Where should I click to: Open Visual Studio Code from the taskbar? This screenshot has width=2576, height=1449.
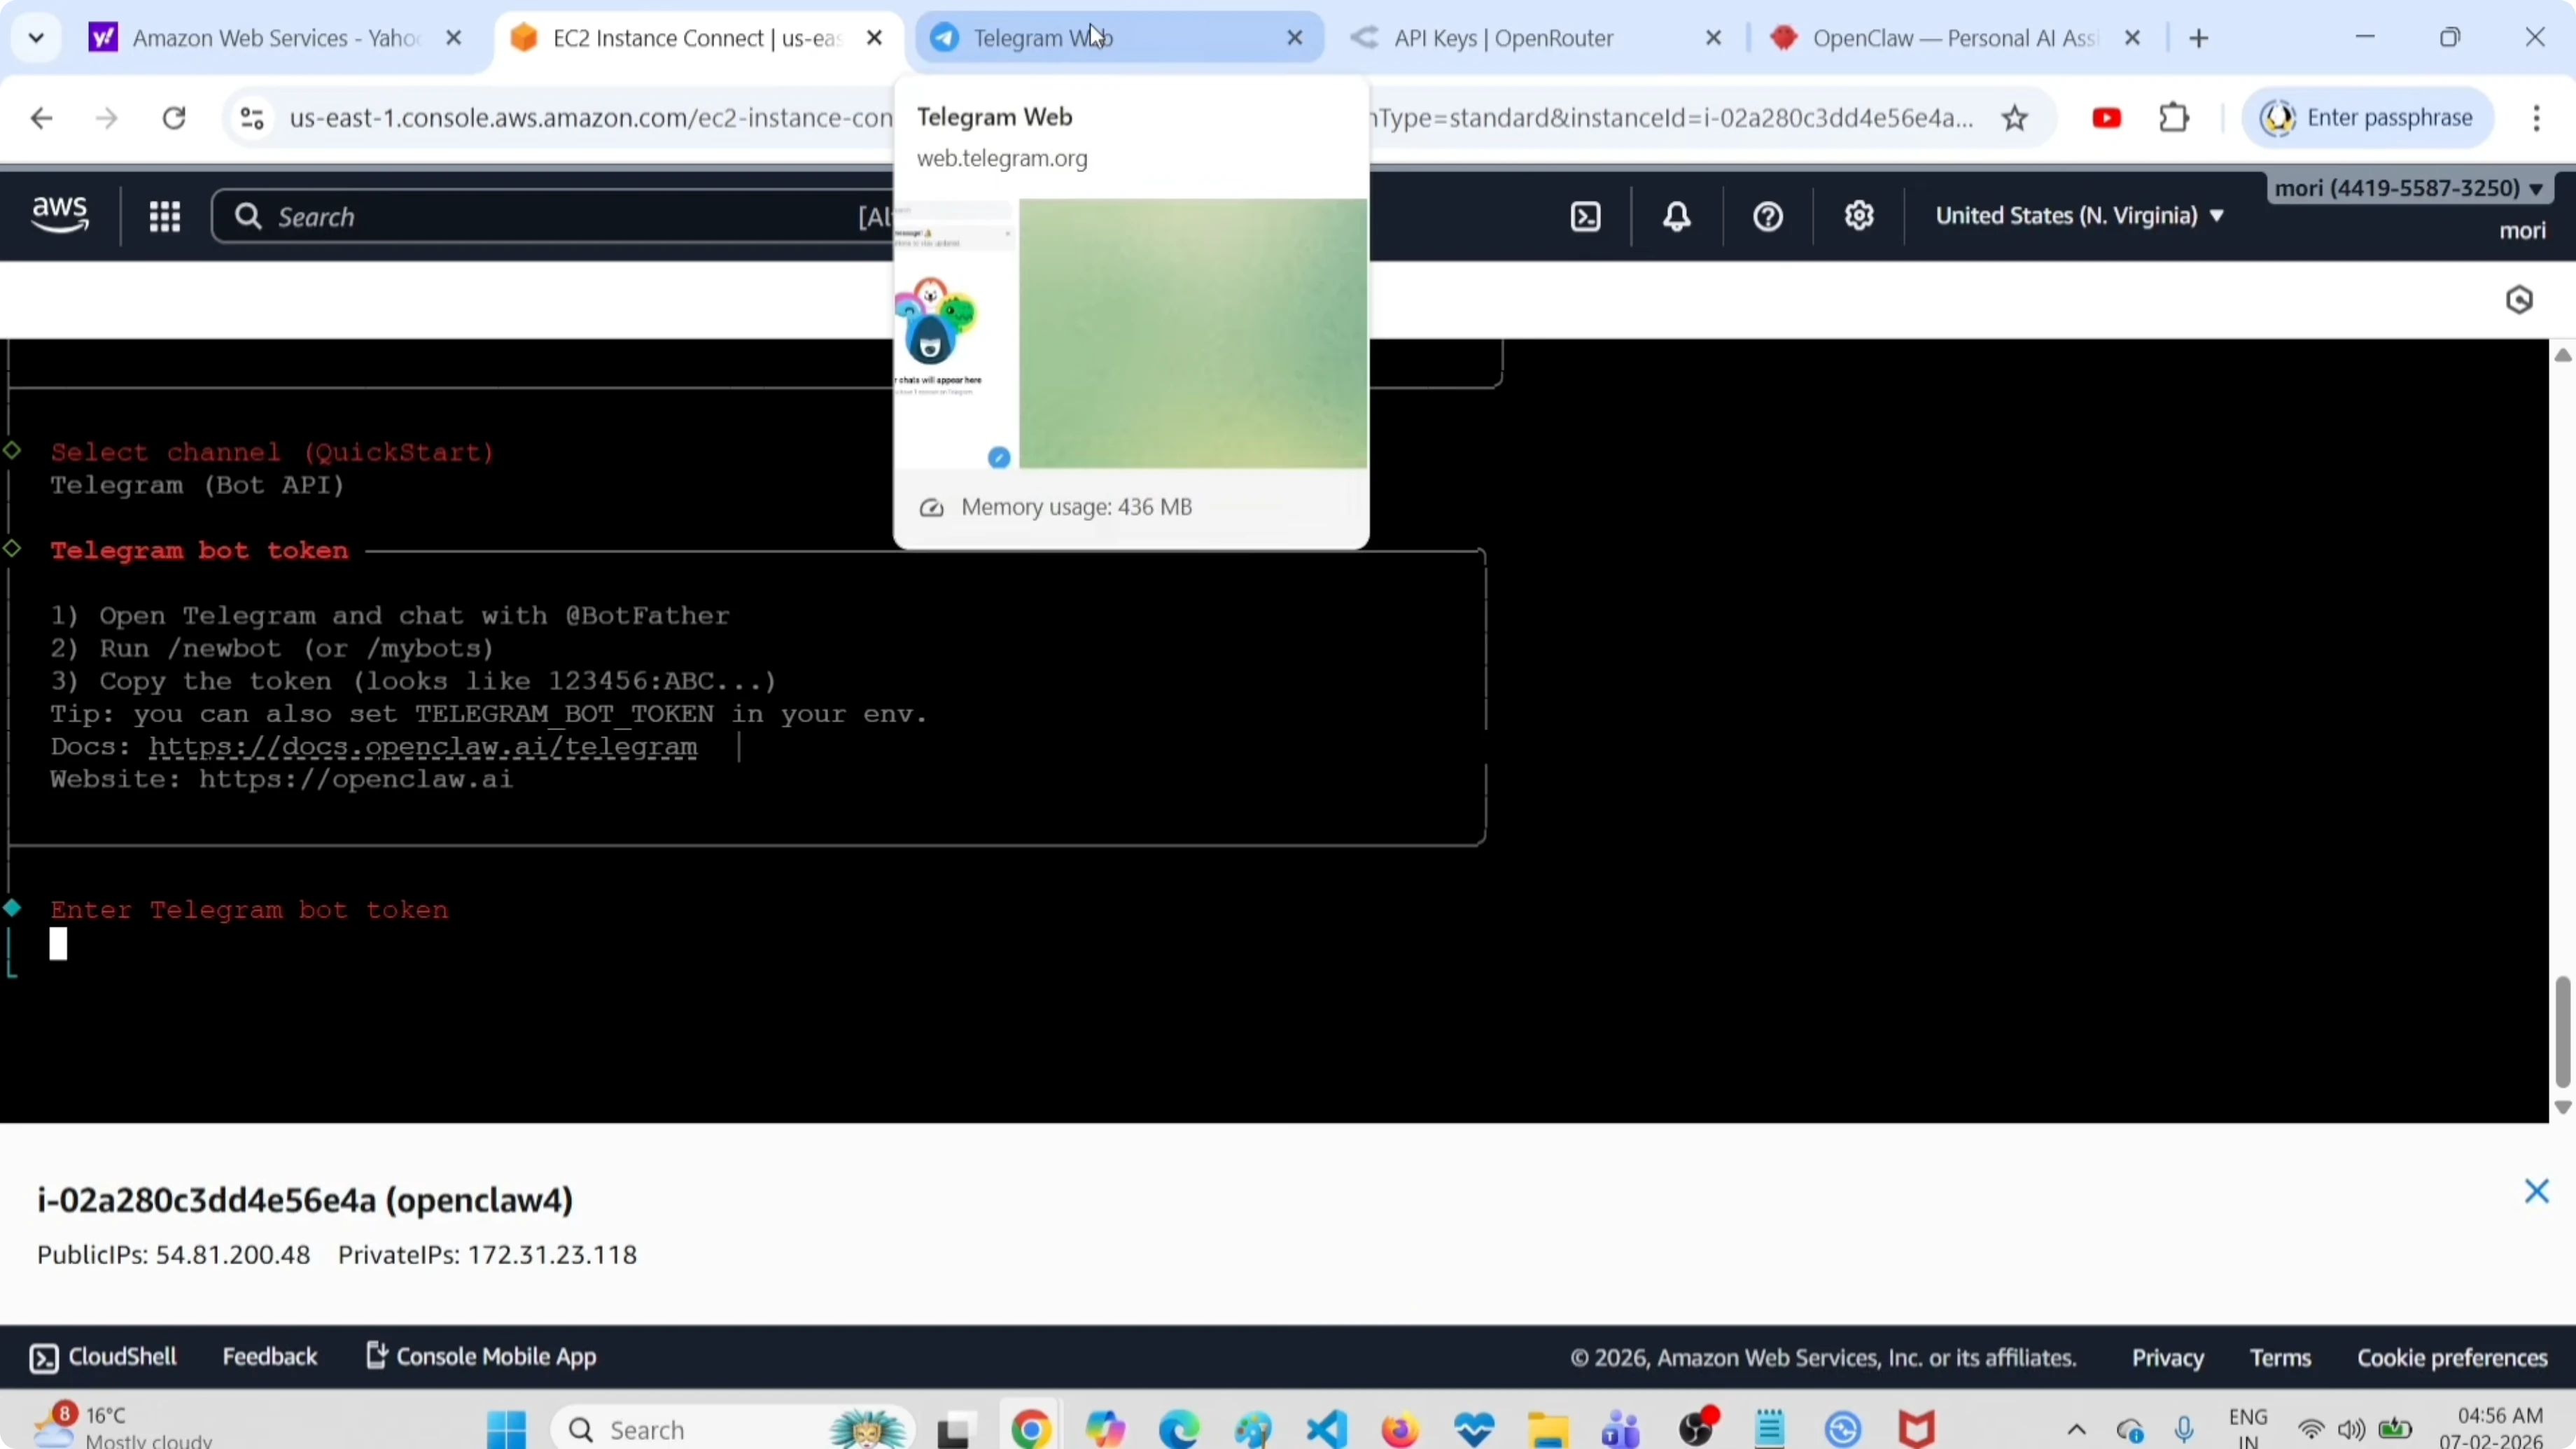(1326, 1429)
